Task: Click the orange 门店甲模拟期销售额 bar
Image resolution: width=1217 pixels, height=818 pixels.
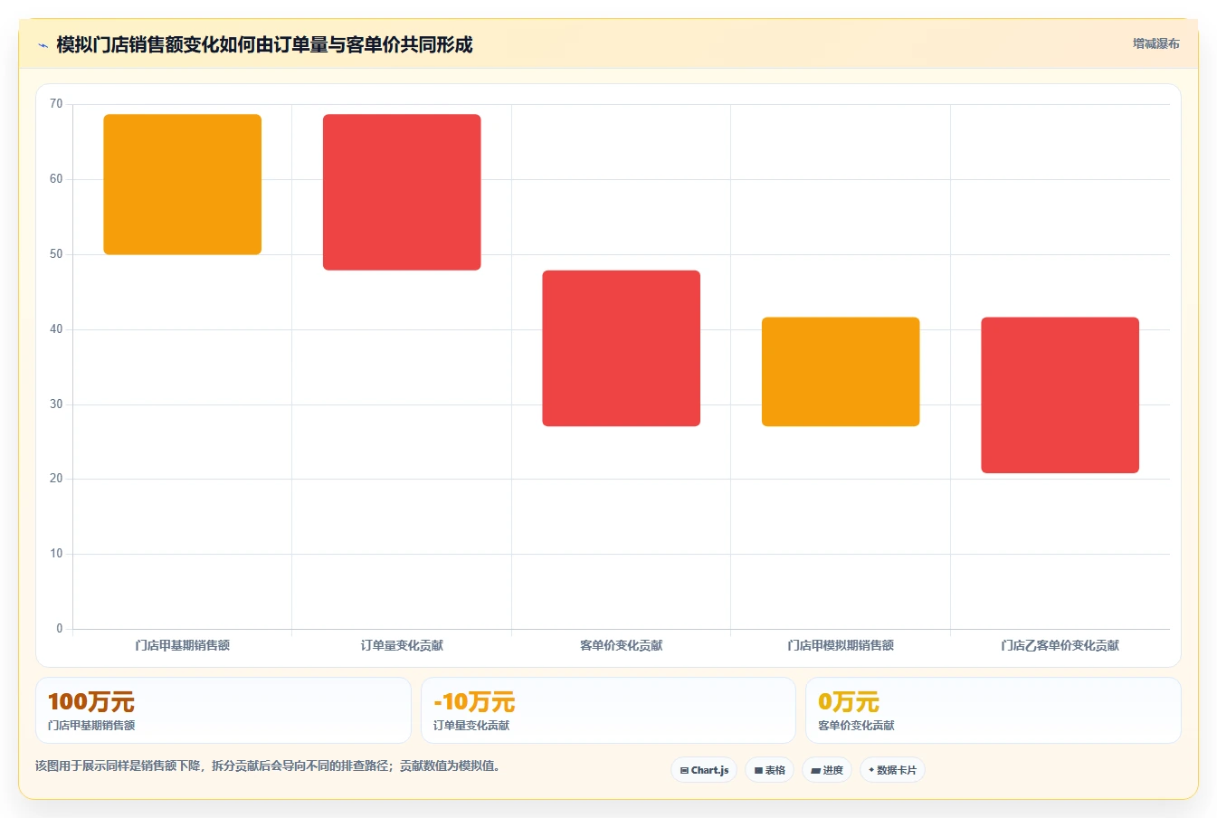Action: [x=841, y=372]
